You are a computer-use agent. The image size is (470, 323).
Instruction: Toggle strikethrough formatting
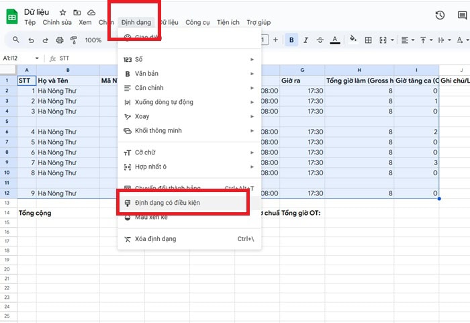321,40
